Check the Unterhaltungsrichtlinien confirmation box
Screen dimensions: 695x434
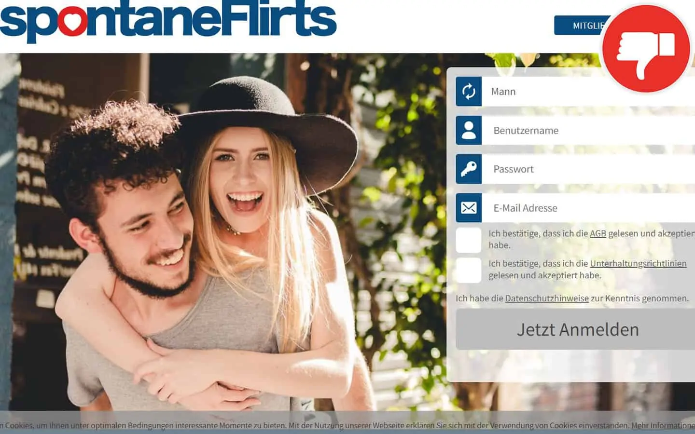pos(469,270)
